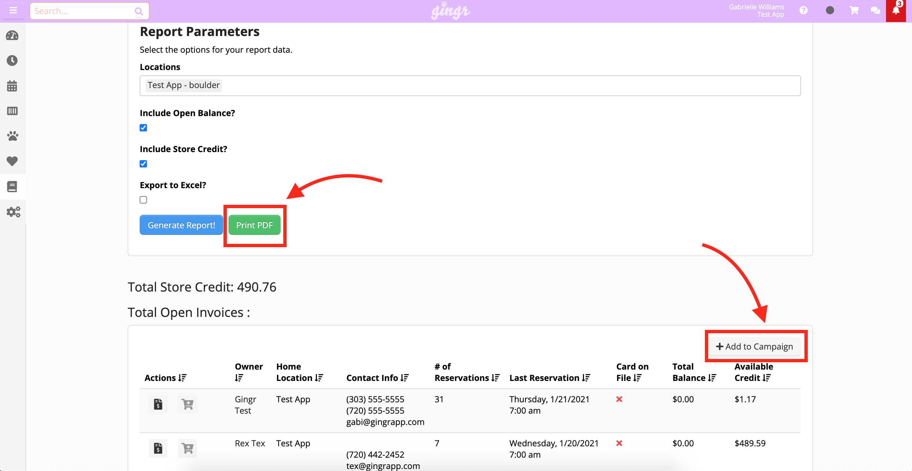The image size is (912, 471).
Task: Click the paw icon in the sidebar
Action: (x=12, y=136)
